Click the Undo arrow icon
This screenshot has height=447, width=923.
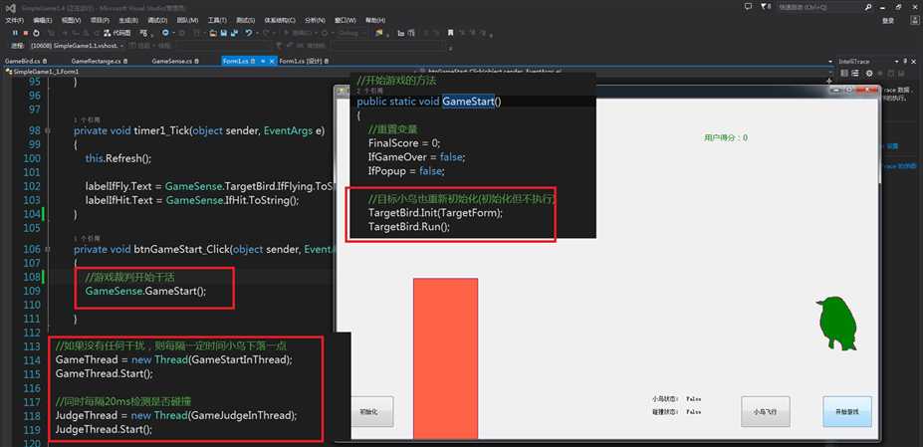click(249, 33)
